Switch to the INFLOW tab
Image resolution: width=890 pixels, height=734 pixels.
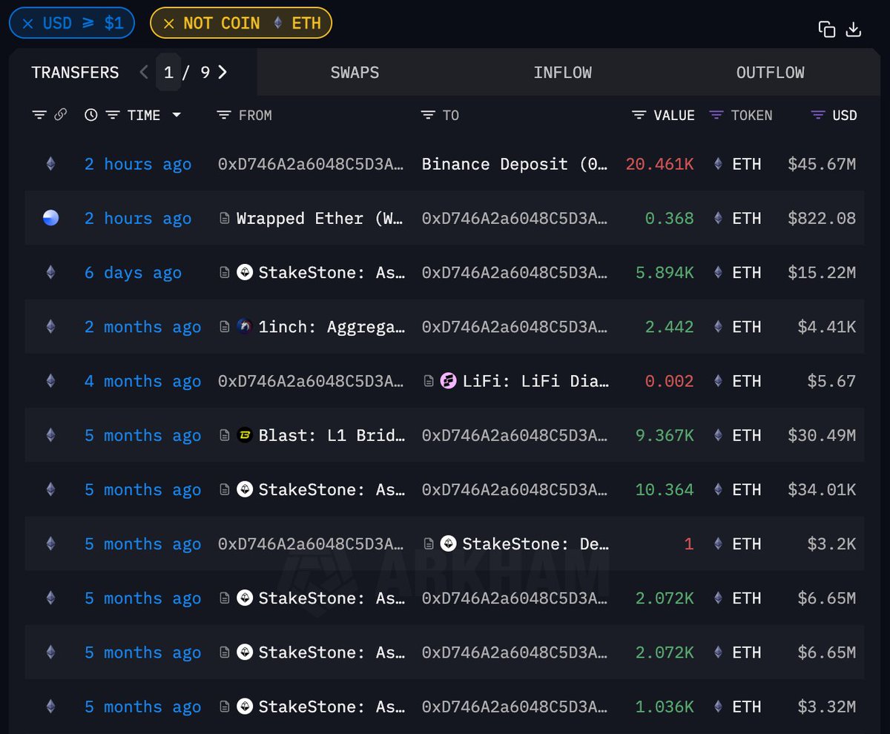[562, 72]
